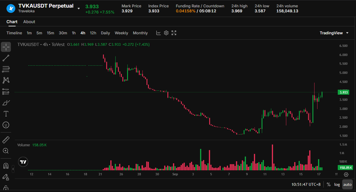Select the Daily interval
Image resolution: width=356 pixels, height=192 pixels.
point(105,33)
